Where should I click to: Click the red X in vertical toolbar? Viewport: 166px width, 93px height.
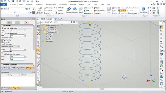pos(38,34)
